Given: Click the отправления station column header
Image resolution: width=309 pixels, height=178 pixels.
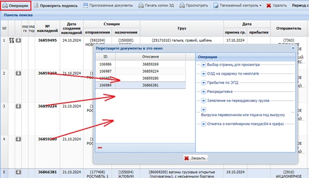Looking at the screenshot, I should (97, 33).
